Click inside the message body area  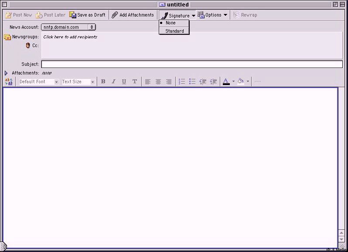pyautogui.click(x=171, y=168)
